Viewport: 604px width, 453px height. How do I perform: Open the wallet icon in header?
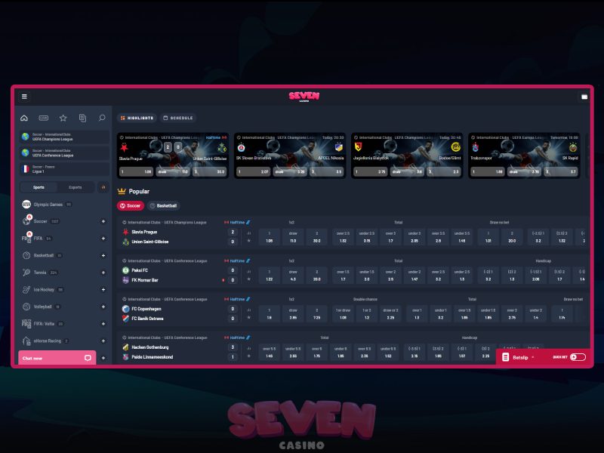point(584,97)
